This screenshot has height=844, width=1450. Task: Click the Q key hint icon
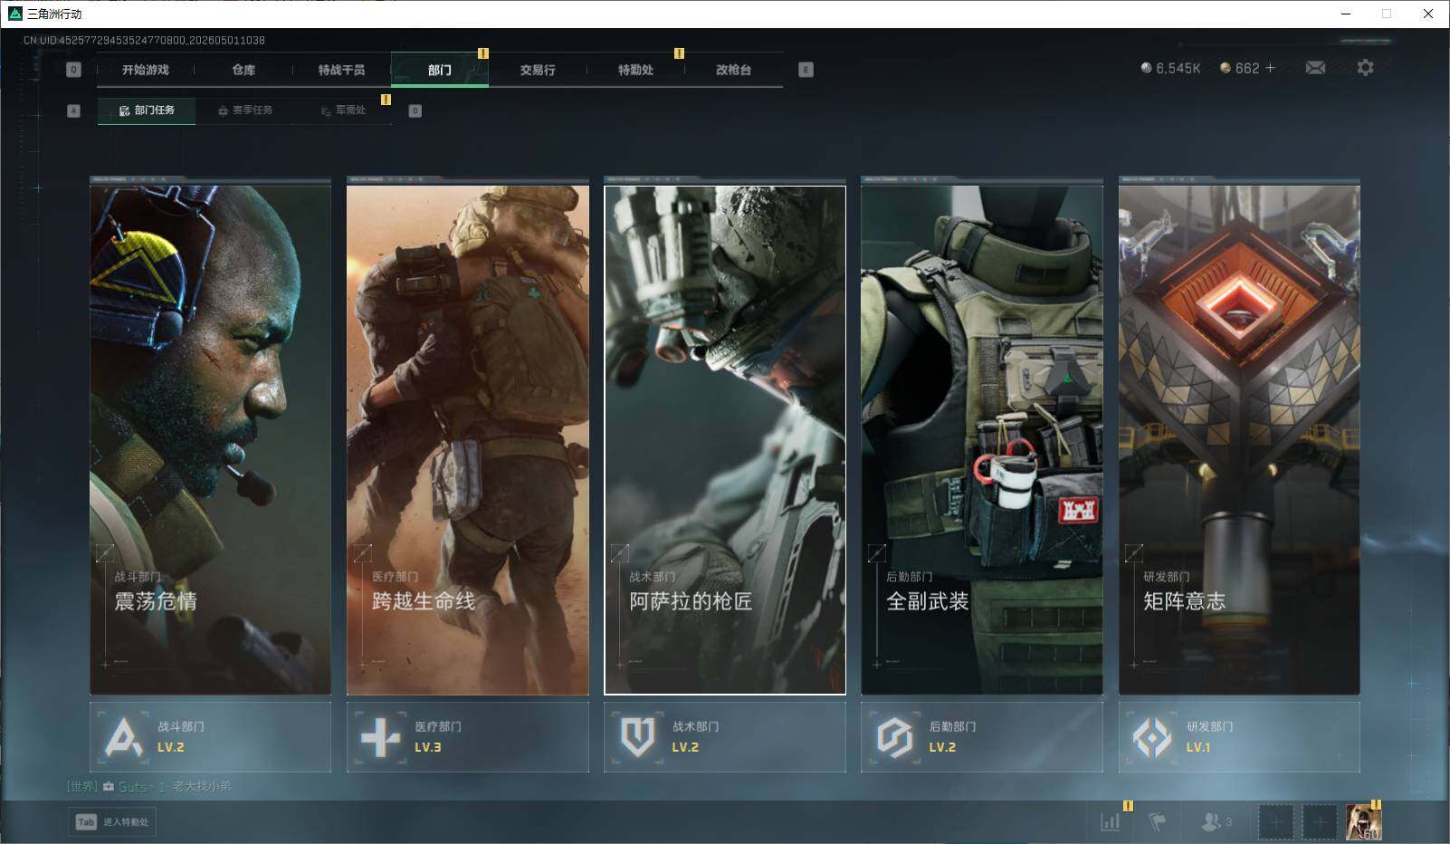coord(73,70)
